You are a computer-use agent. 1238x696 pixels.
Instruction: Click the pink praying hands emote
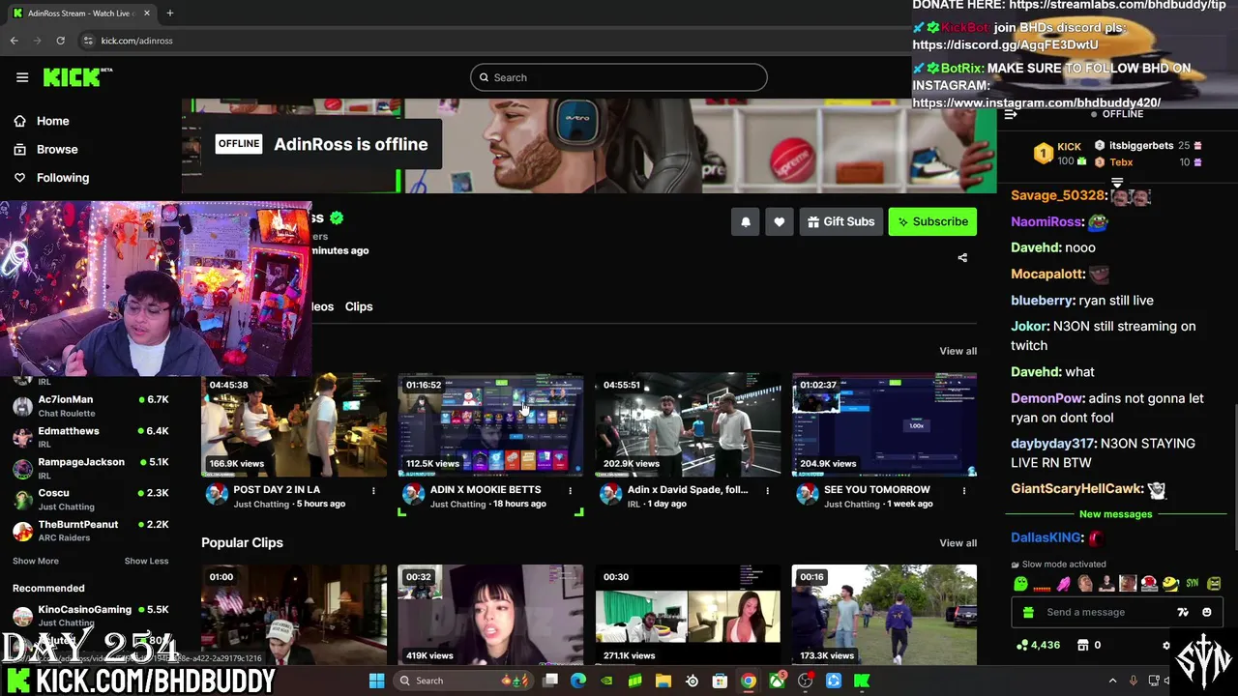pos(1063,584)
